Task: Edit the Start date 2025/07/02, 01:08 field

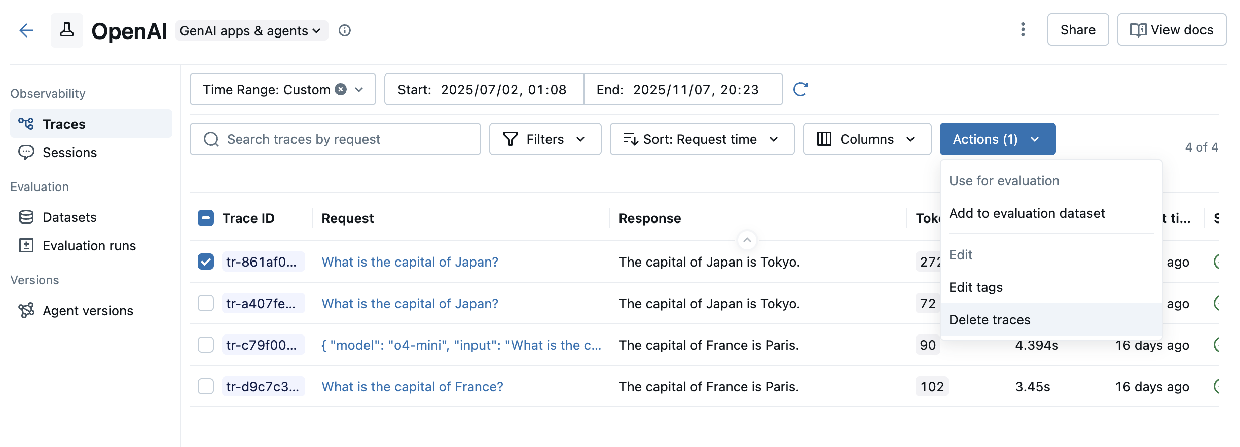Action: pos(484,89)
